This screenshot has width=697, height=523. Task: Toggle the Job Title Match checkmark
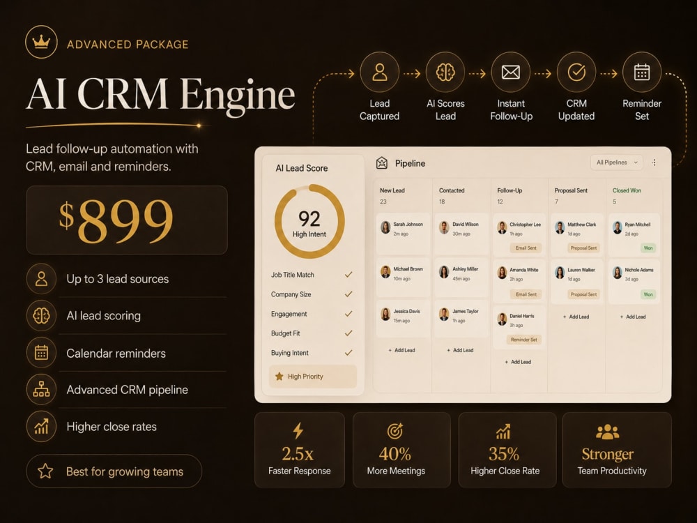[x=348, y=275]
